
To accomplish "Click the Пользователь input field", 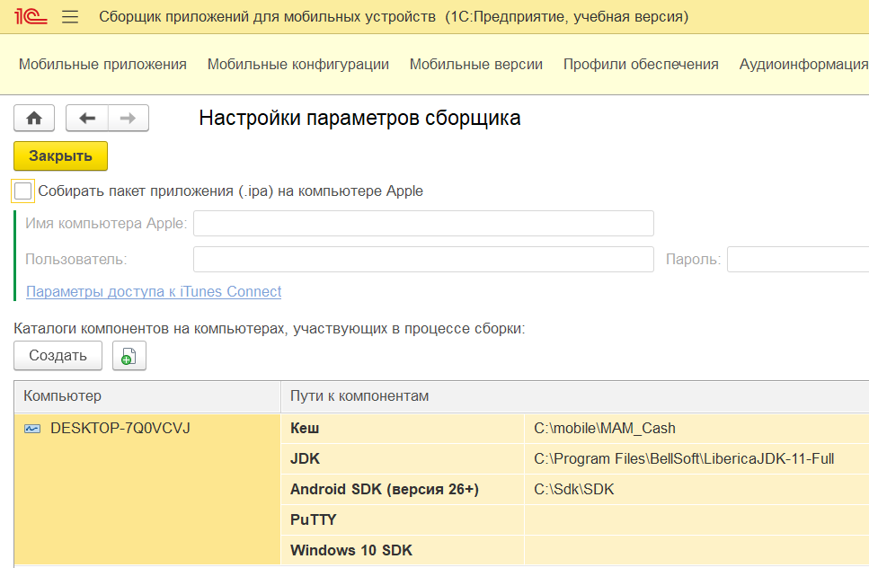I will pos(423,260).
